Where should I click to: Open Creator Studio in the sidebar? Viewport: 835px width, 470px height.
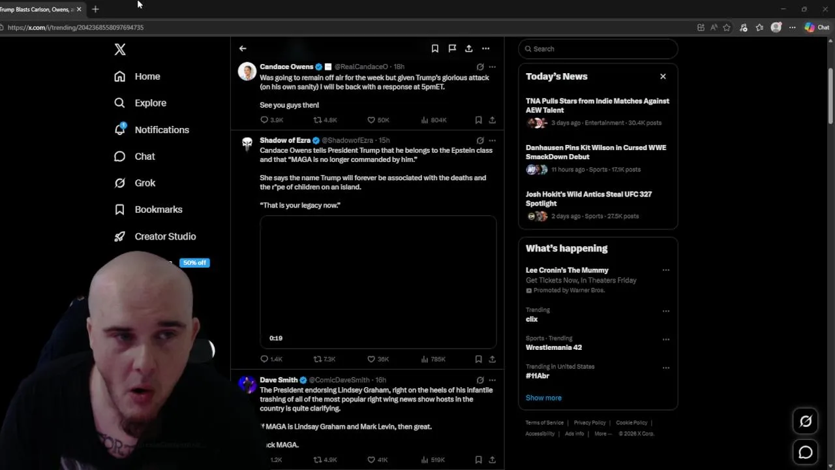point(155,236)
